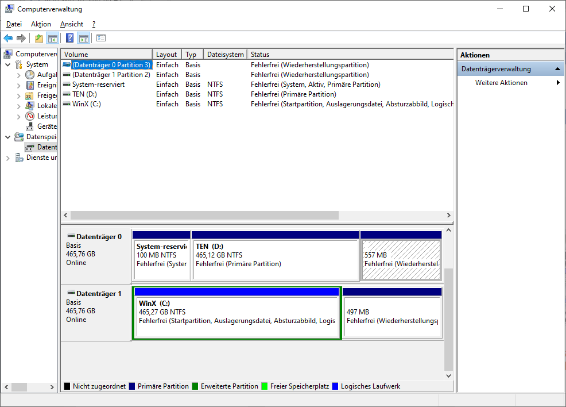Click the volume list scroll right arrow

tap(449, 215)
